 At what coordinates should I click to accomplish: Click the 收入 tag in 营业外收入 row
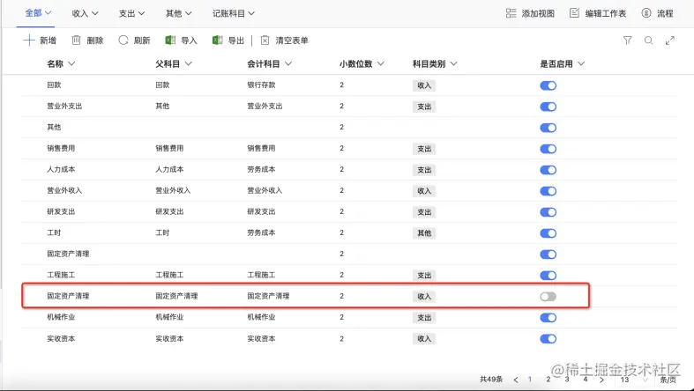click(x=424, y=191)
